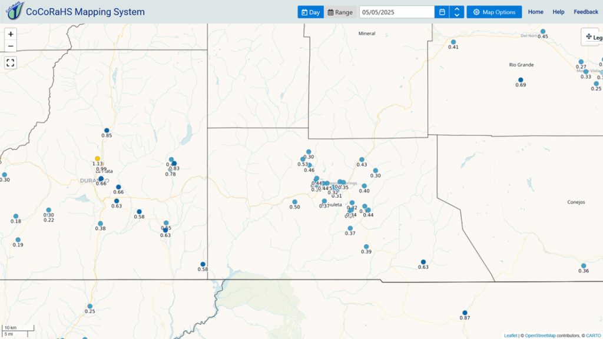Open the calendar date picker

[x=442, y=12]
